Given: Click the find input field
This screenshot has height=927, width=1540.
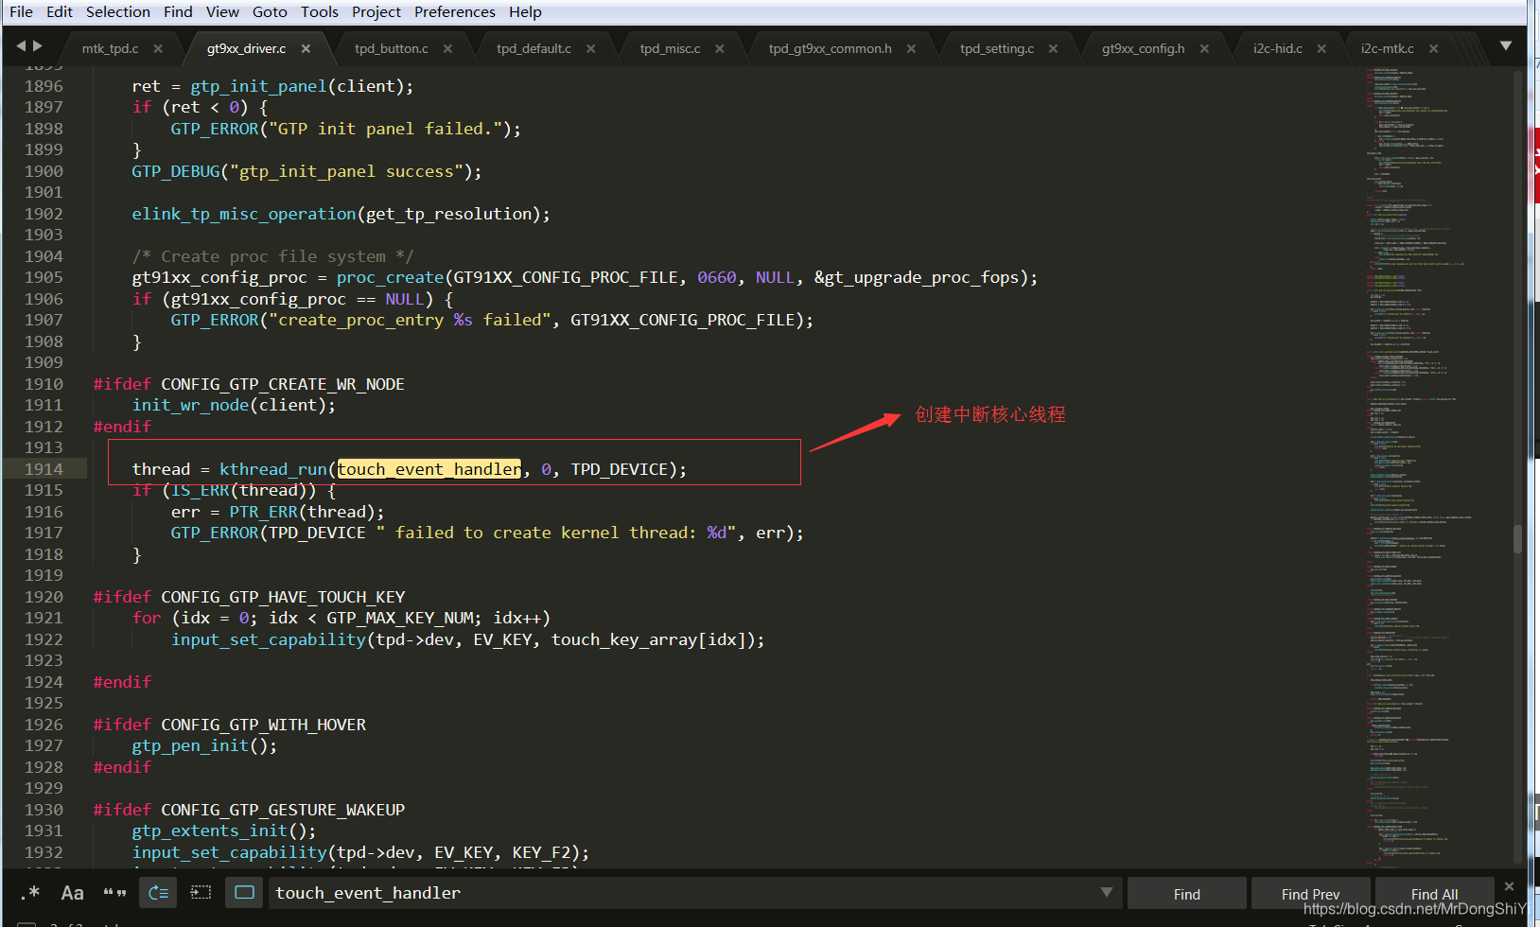Looking at the screenshot, I should coord(695,893).
